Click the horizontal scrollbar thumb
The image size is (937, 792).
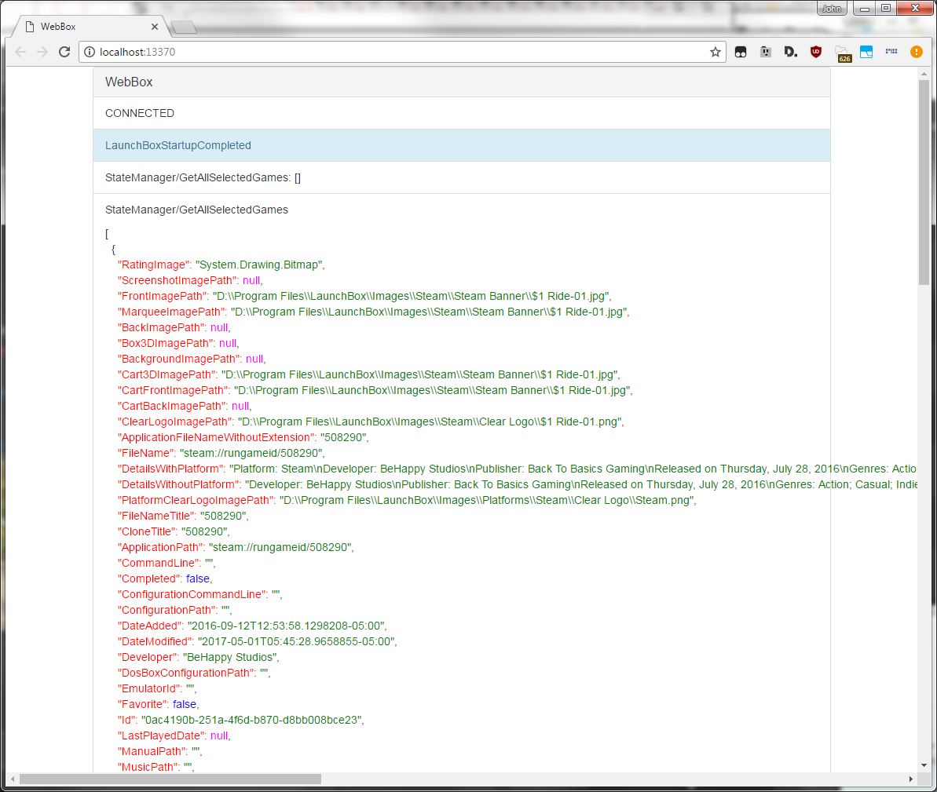click(x=170, y=779)
